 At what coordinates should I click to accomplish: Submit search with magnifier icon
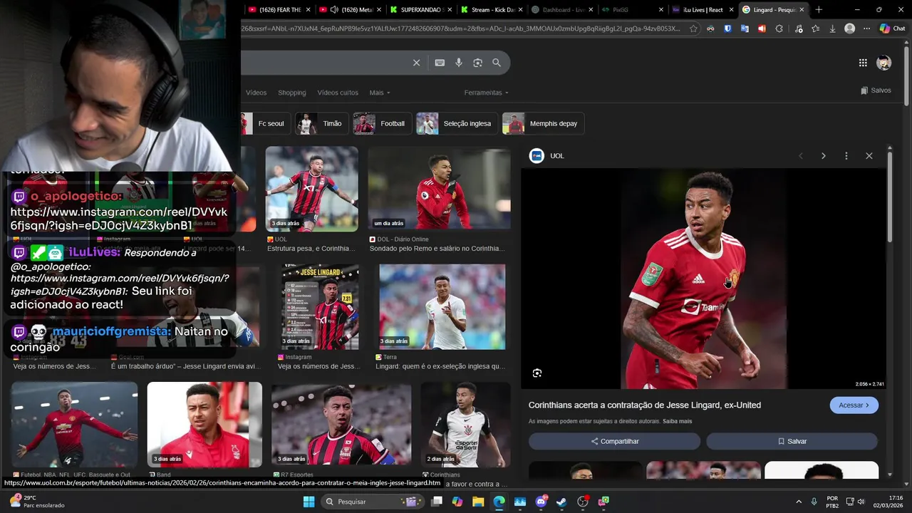[497, 63]
